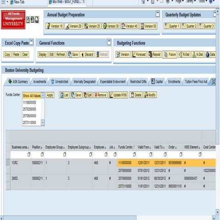The image size is (220, 220).
Task: Click the Refresh button
Action: pos(60,55)
